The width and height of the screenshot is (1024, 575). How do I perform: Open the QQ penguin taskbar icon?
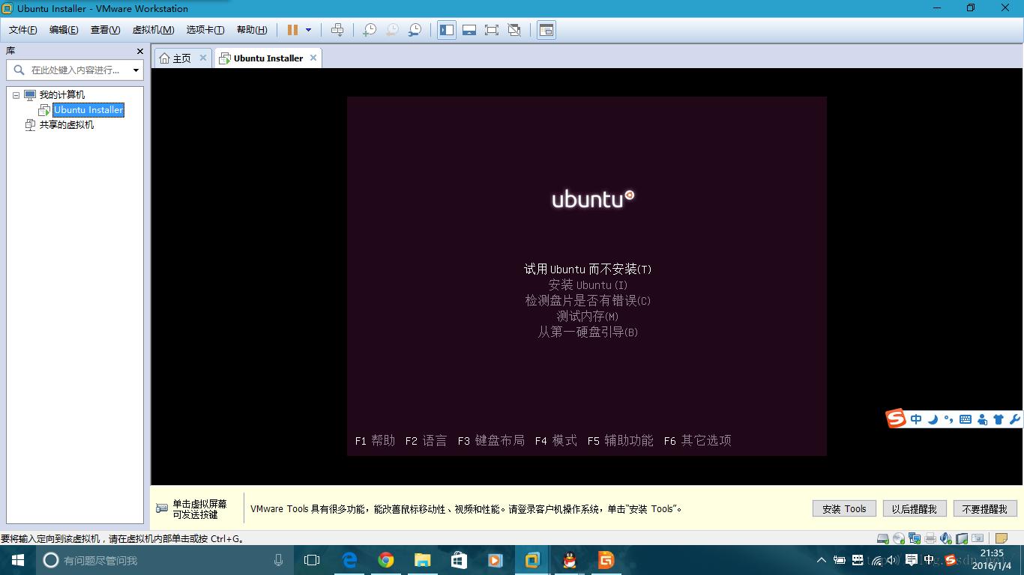click(x=570, y=560)
